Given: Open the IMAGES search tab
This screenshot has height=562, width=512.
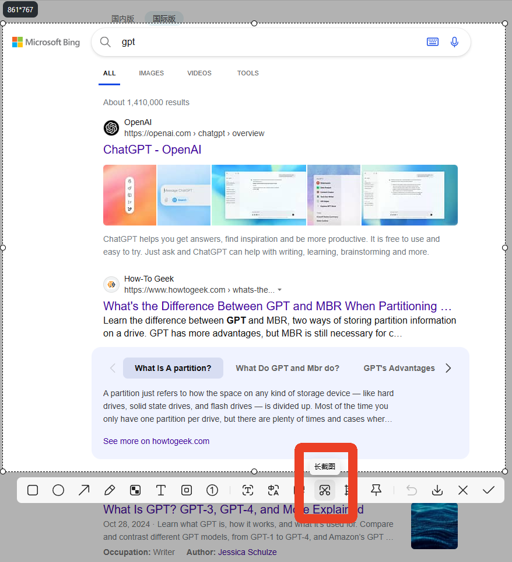Looking at the screenshot, I should (x=151, y=73).
